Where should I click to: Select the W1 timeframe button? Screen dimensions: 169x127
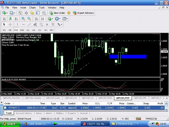[46, 30]
